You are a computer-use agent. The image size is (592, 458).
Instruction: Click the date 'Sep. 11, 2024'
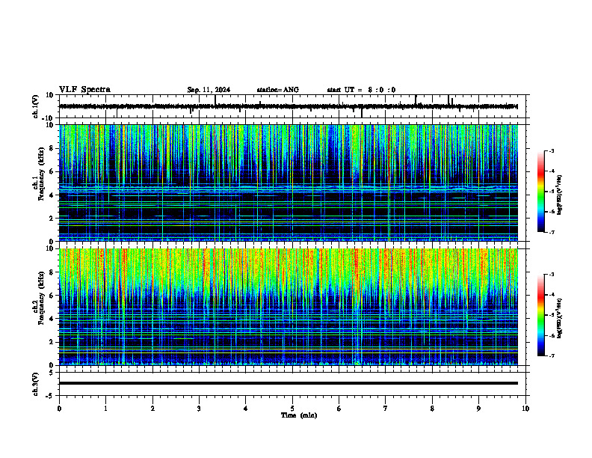[209, 90]
